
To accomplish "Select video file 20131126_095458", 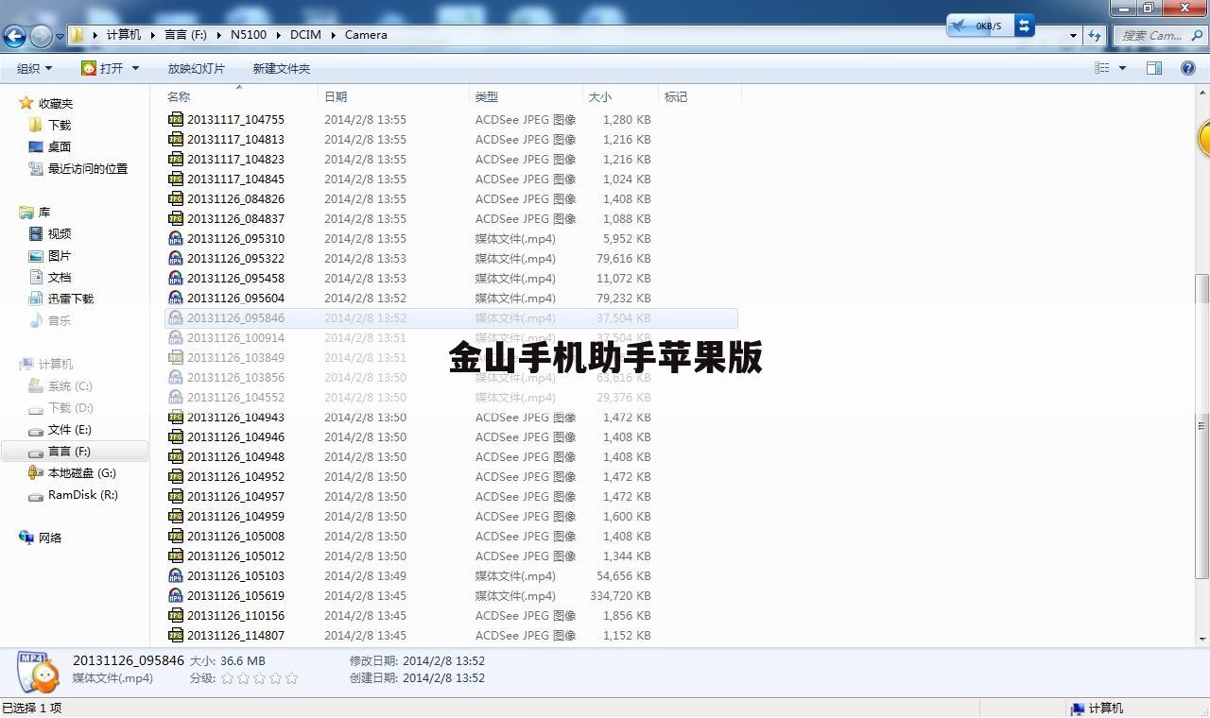I will tap(235, 278).
